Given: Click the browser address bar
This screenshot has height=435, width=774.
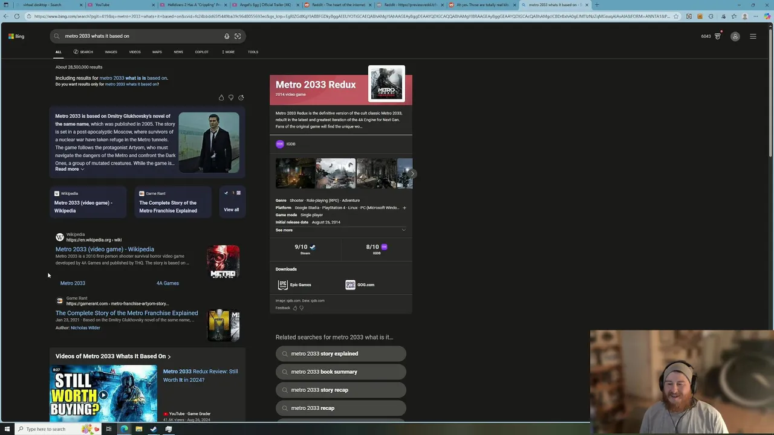Looking at the screenshot, I should point(351,16).
